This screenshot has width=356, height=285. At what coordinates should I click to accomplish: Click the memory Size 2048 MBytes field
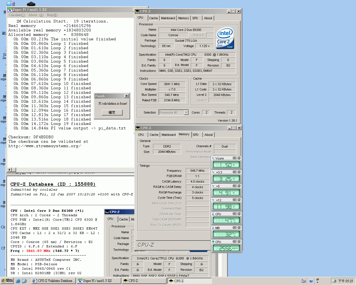click(167, 152)
